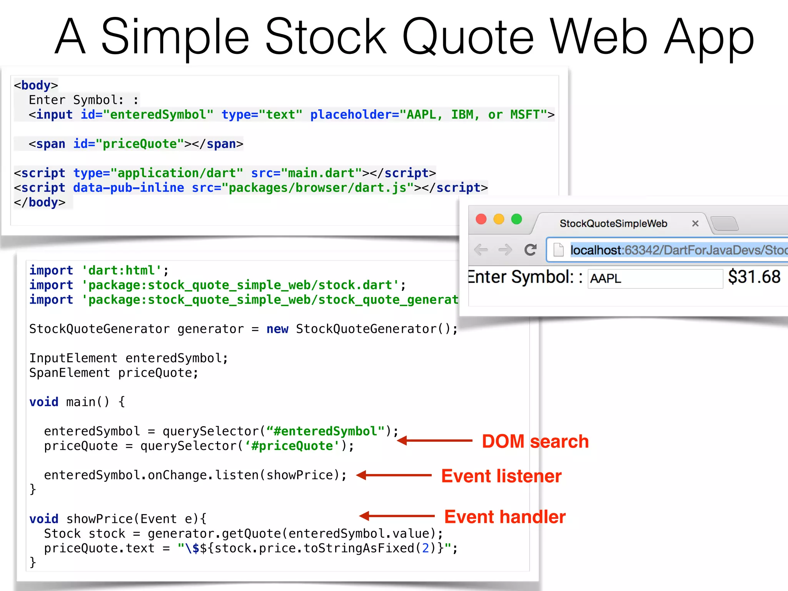Close the StockQuoteSimpleWeb tab
Image resolution: width=788 pixels, height=591 pixels.
click(x=695, y=224)
